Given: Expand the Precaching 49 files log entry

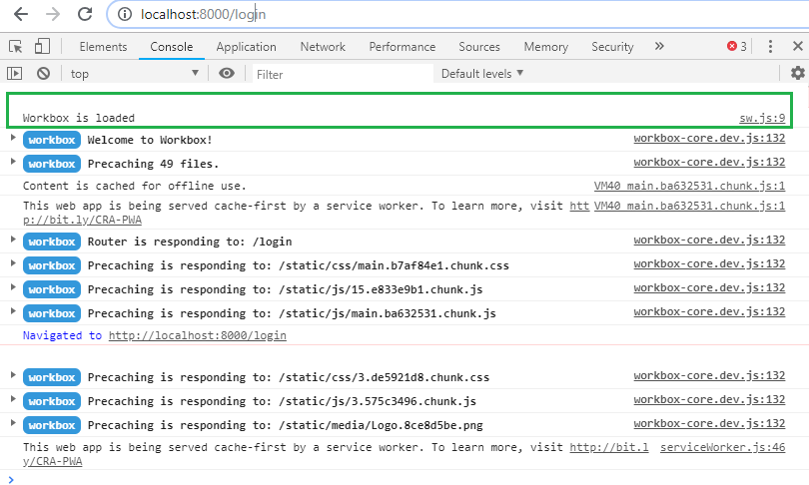Looking at the screenshot, I should [x=13, y=162].
